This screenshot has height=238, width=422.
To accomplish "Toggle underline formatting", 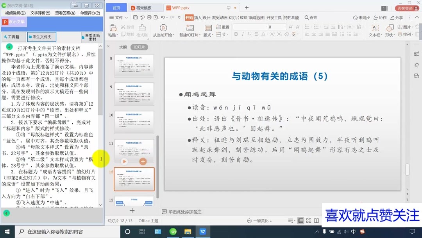I will coord(249,34).
